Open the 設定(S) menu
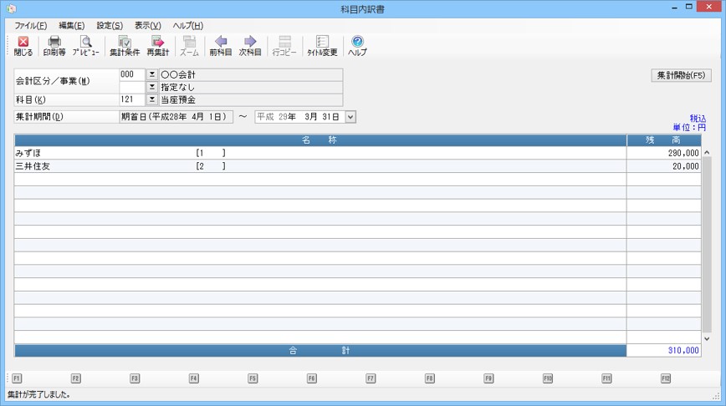This screenshot has width=726, height=406. point(109,26)
